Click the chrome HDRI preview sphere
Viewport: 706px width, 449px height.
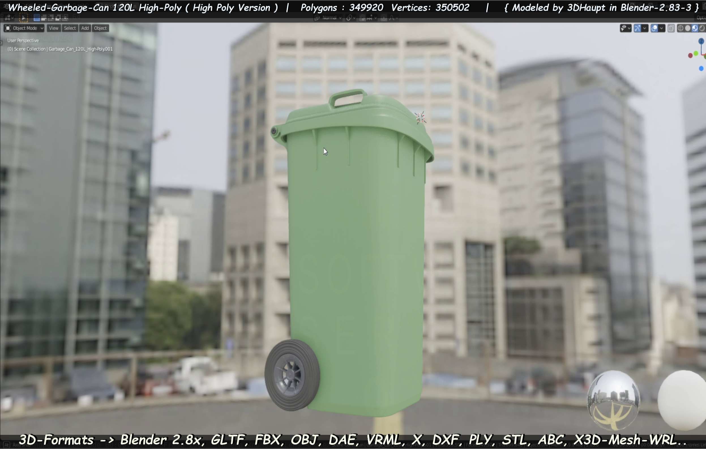pyautogui.click(x=614, y=400)
